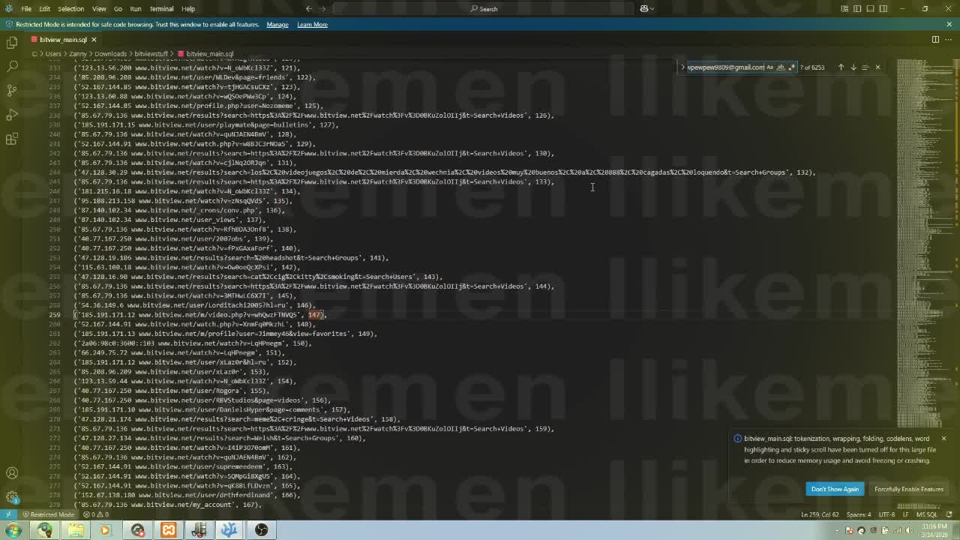Select the bitview_main.sql tab
Viewport: 960px width, 540px height.
coord(64,40)
